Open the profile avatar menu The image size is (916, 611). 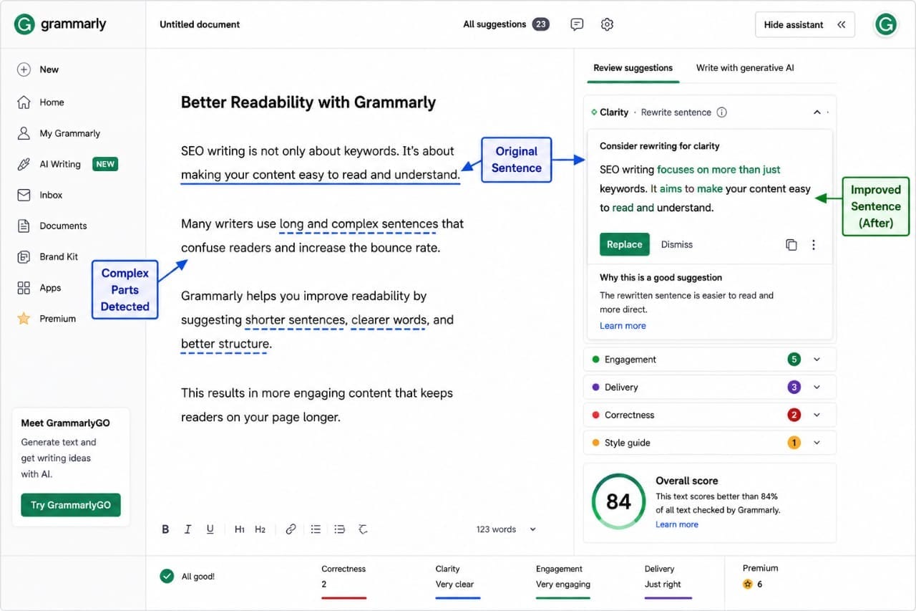point(885,24)
